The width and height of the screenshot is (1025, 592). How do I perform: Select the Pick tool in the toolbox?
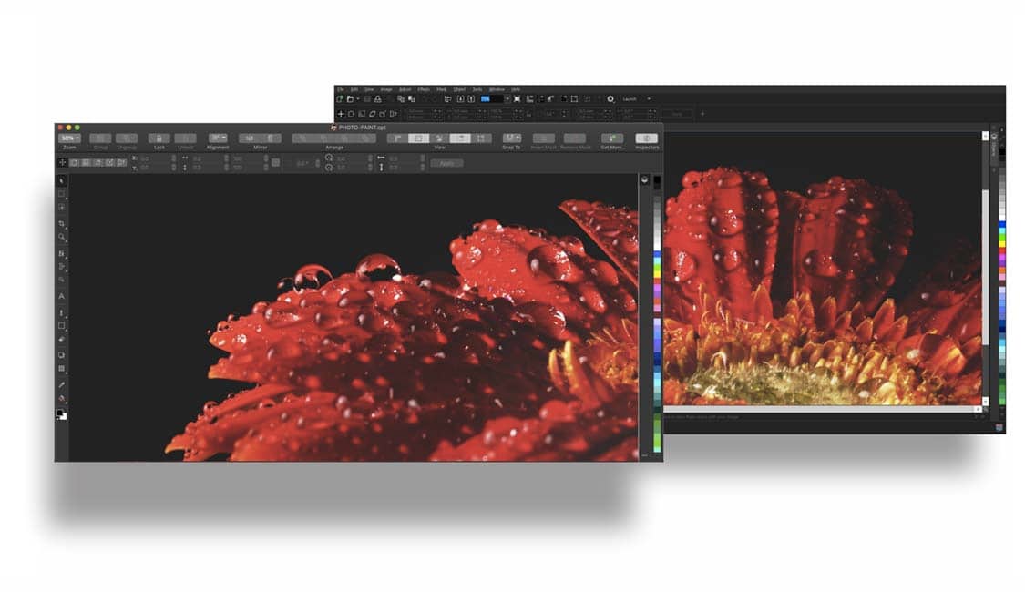coord(60,181)
